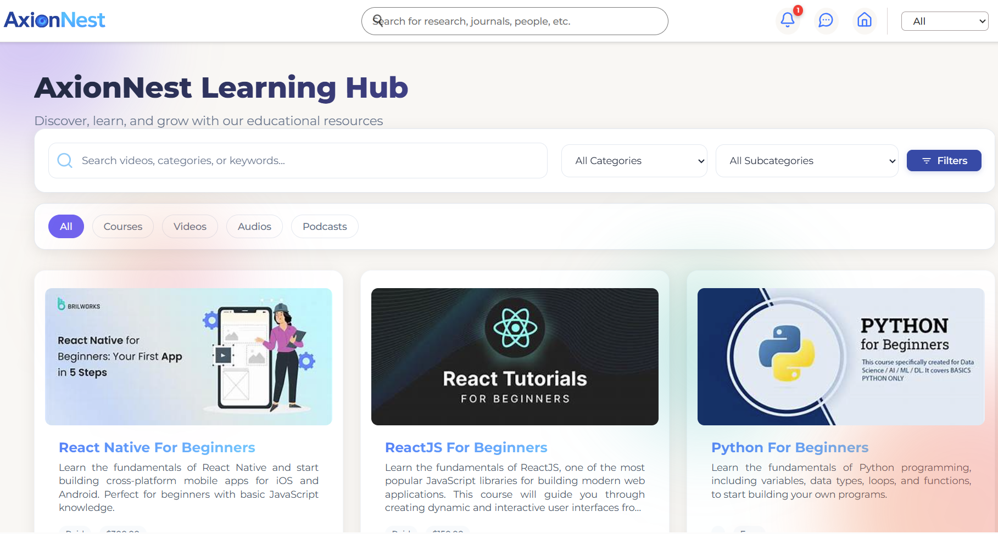
Task: Switch to the Courses tab
Action: click(122, 227)
